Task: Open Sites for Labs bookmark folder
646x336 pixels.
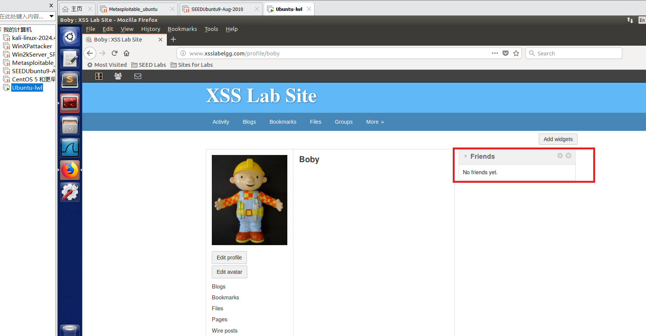Action: point(192,65)
